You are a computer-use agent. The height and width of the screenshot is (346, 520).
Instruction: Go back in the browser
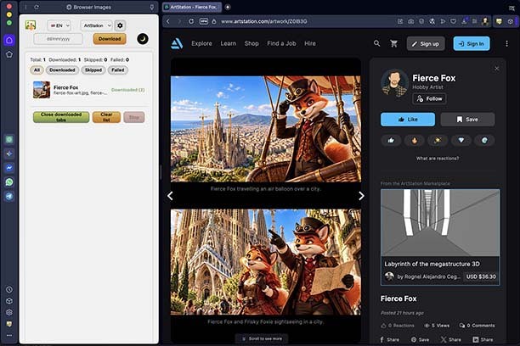tap(168, 21)
